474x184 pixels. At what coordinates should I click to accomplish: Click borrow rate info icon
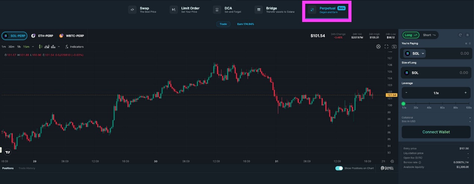pyautogui.click(x=420, y=162)
